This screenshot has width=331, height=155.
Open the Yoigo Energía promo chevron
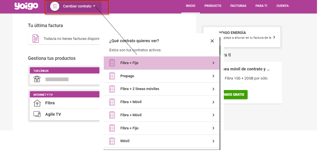(274, 37)
